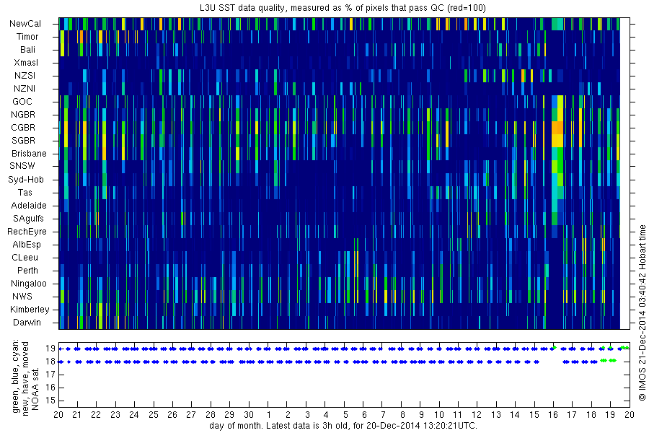
Task: Click the day 16 x-axis label
Action: tap(553, 414)
